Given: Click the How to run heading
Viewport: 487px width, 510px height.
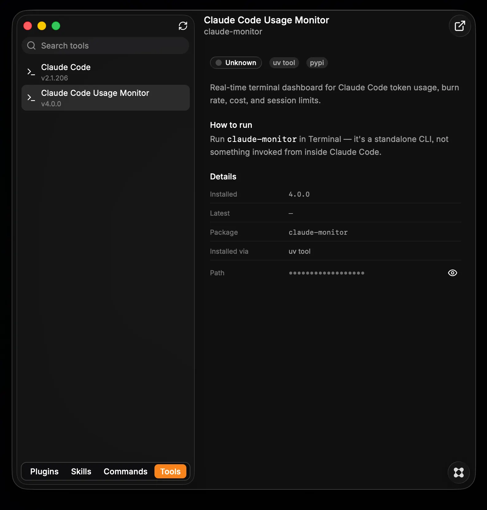Looking at the screenshot, I should pyautogui.click(x=231, y=125).
